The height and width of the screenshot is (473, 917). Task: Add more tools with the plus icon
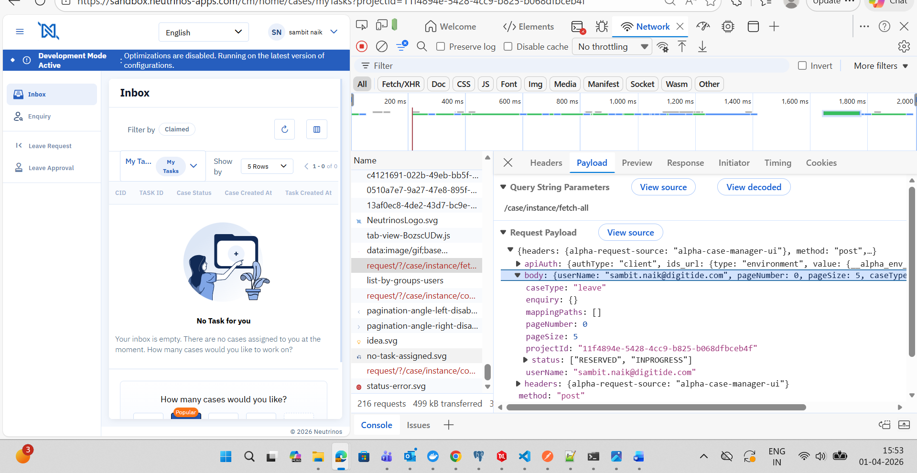pyautogui.click(x=774, y=26)
